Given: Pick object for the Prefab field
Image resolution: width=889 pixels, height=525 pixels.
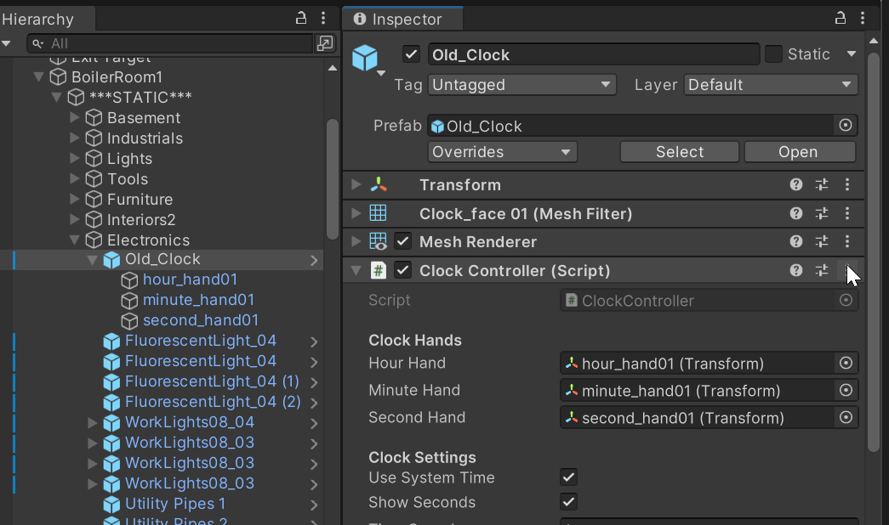Looking at the screenshot, I should (x=846, y=125).
